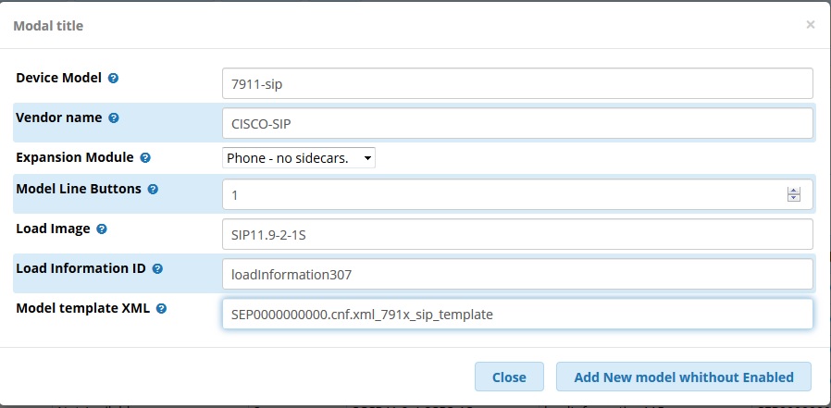Focus the Vendor name input
Screen dimensions: 831x408
pyautogui.click(x=517, y=123)
